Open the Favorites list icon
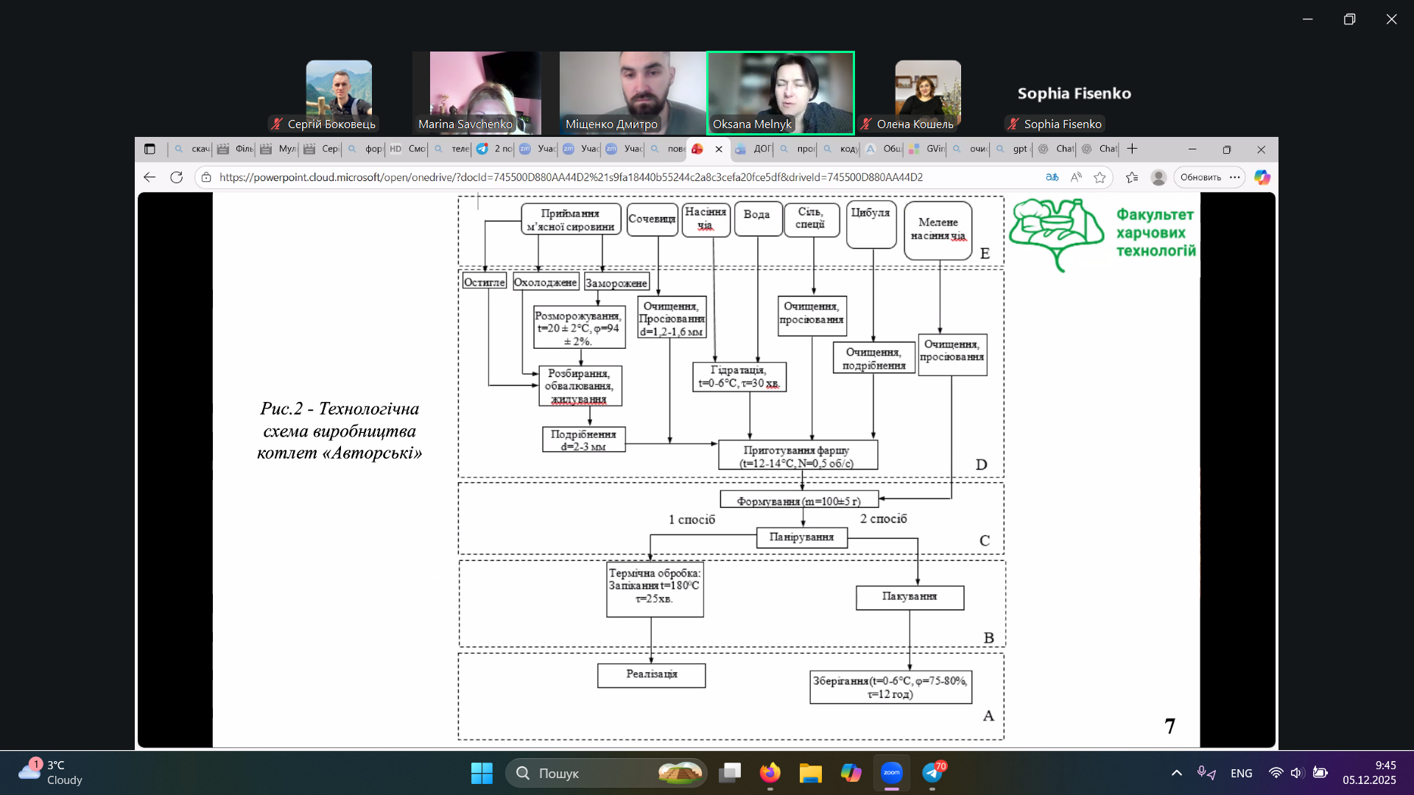This screenshot has width=1414, height=795. (x=1132, y=177)
